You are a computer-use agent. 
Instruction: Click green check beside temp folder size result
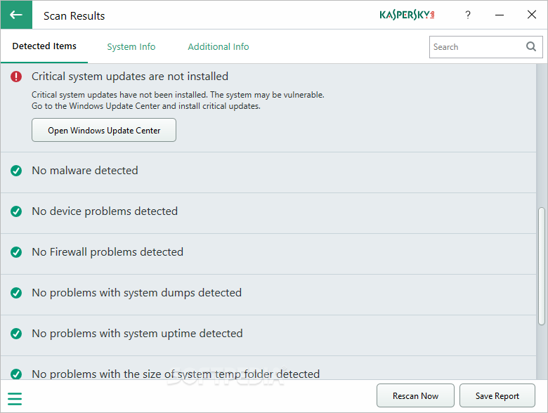pyautogui.click(x=16, y=374)
